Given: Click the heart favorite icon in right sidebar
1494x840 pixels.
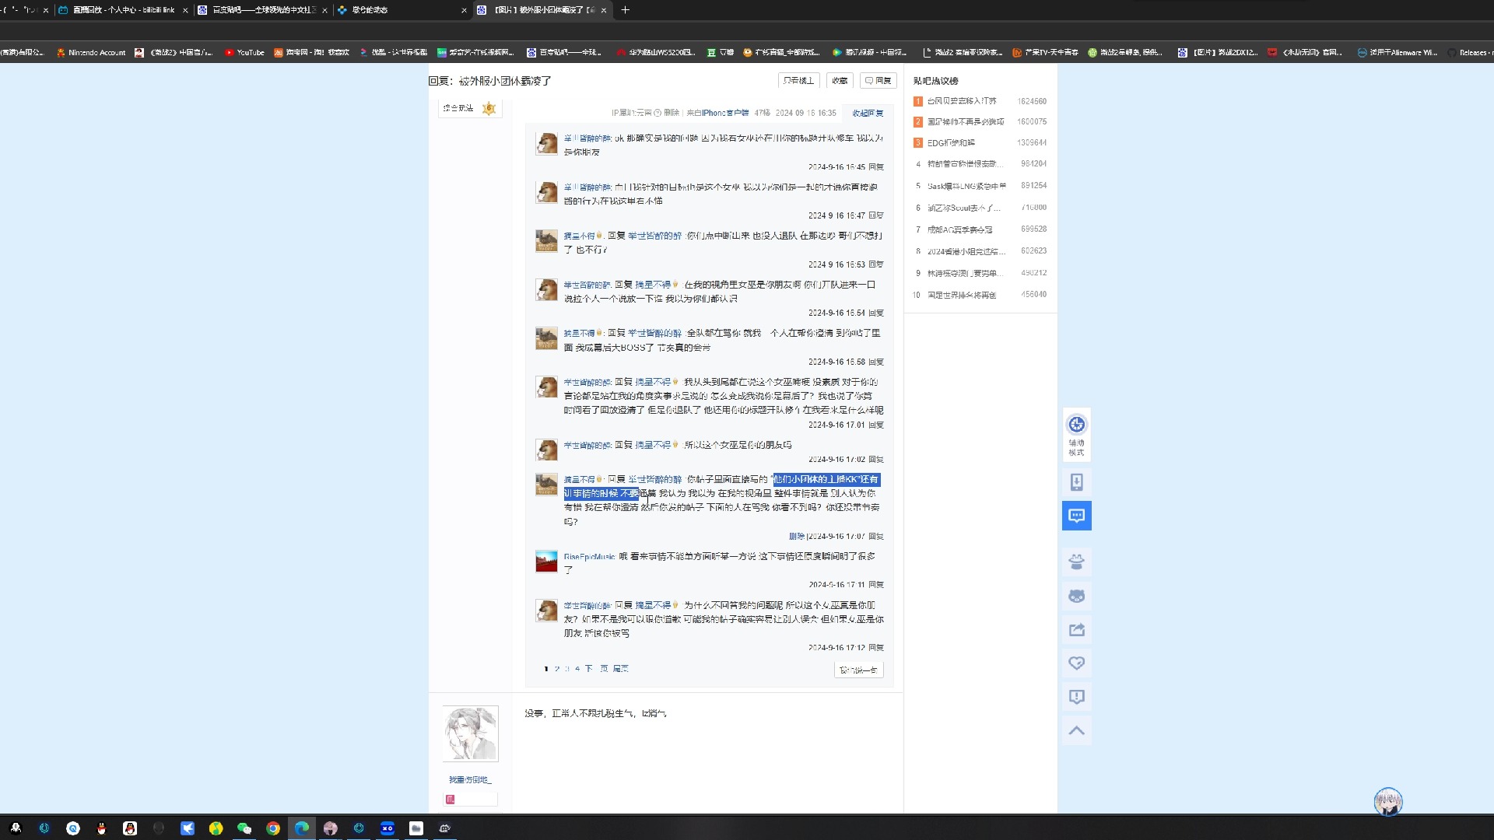Looking at the screenshot, I should [x=1076, y=663].
